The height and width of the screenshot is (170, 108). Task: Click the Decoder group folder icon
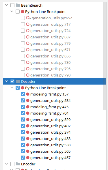tap(18, 81)
